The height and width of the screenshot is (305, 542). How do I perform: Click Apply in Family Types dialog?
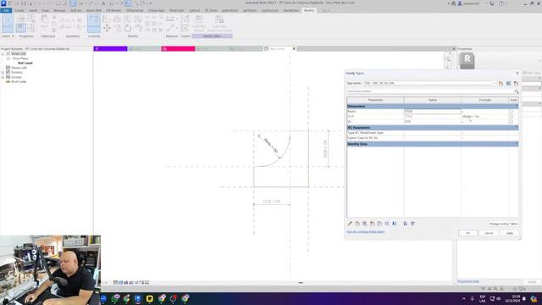(x=510, y=233)
